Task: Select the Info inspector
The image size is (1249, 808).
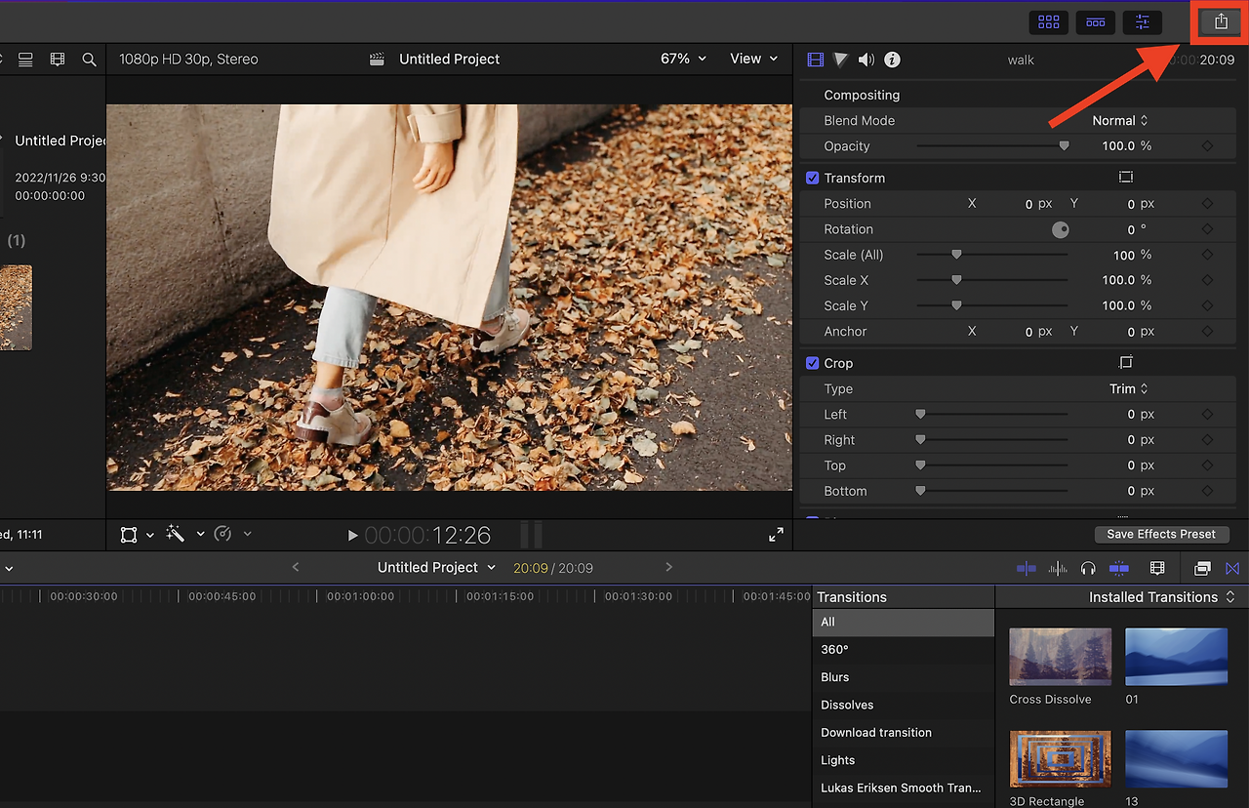Action: pyautogui.click(x=891, y=60)
